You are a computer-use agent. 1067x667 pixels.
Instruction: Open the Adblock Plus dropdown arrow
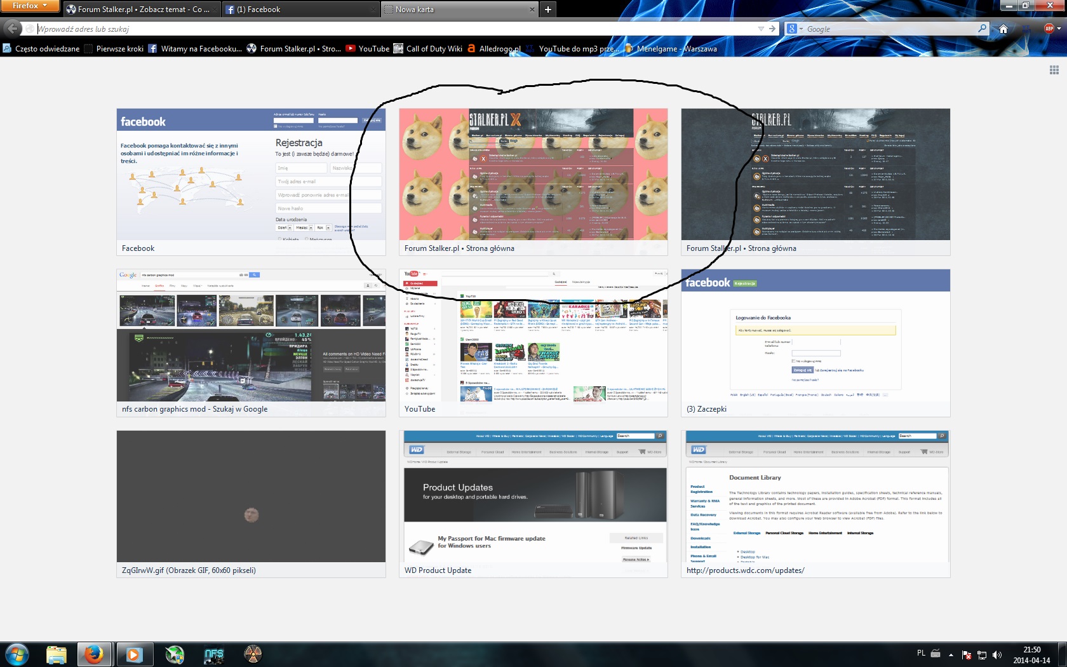pyautogui.click(x=1059, y=29)
